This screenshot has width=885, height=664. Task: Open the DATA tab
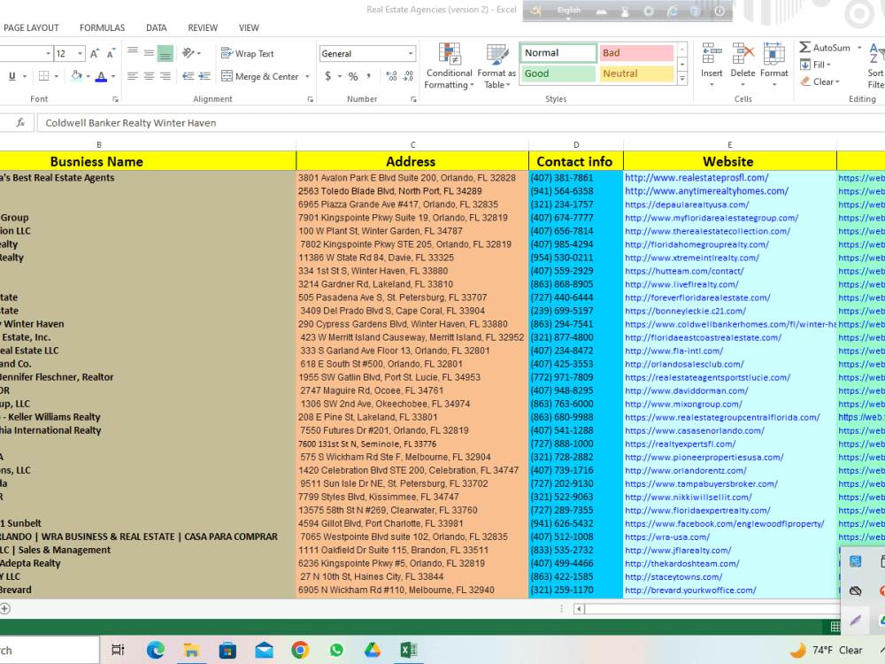[x=157, y=27]
